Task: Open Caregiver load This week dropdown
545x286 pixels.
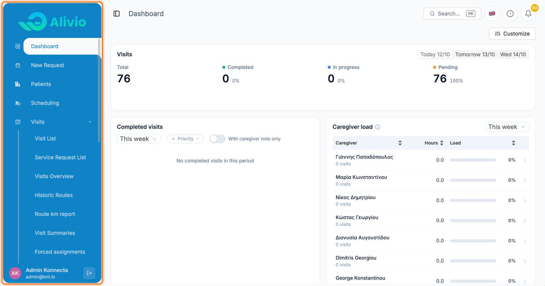Action: (507, 127)
